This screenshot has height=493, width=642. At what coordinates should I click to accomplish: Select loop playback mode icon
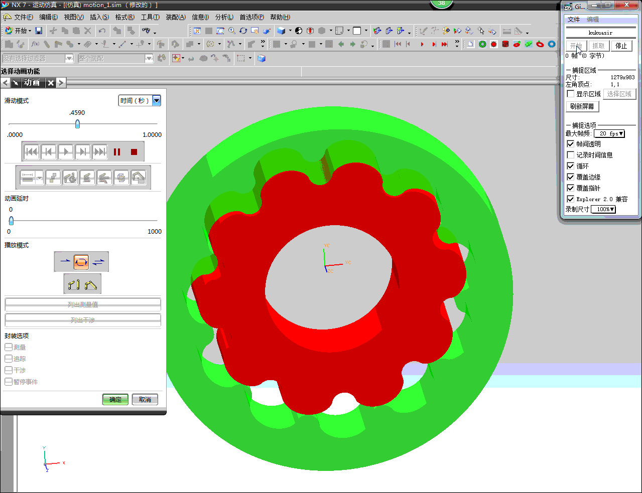[81, 261]
